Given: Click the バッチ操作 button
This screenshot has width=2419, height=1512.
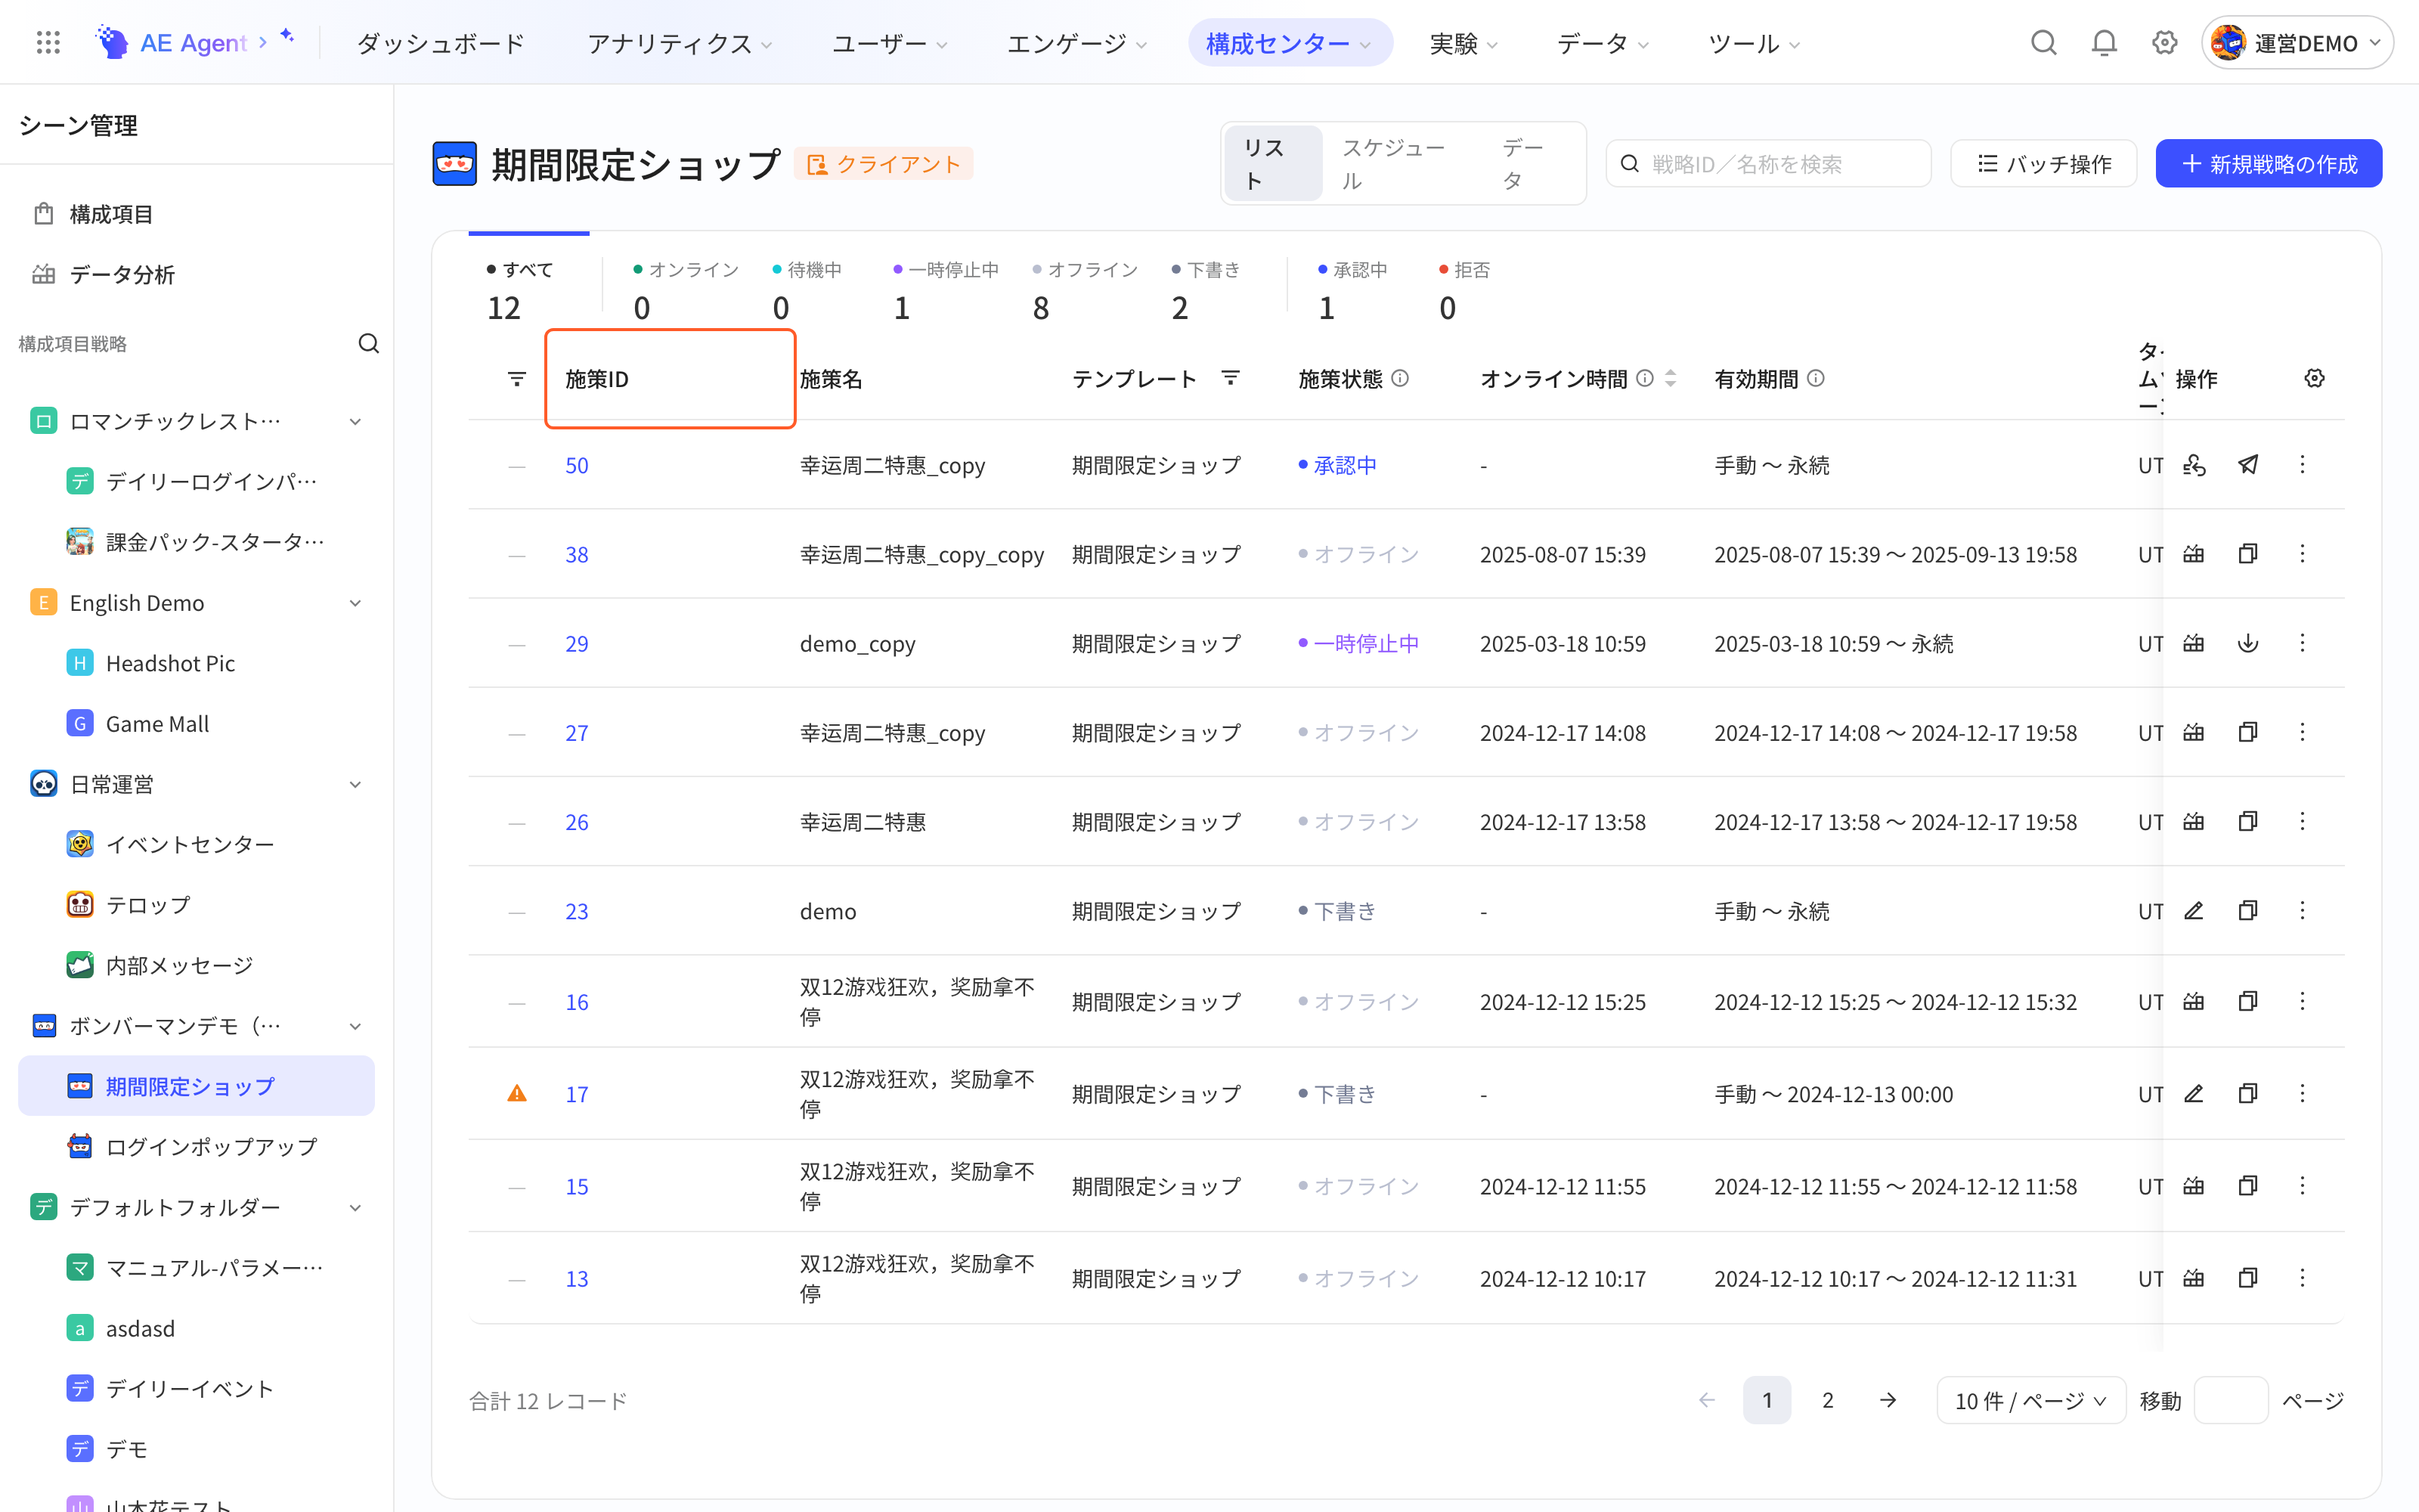Looking at the screenshot, I should pyautogui.click(x=2044, y=164).
